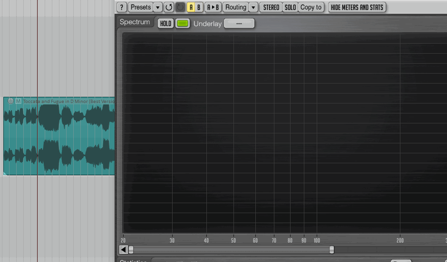This screenshot has width=447, height=262.
Task: Click the clip gain knob icon
Action: coord(10,101)
